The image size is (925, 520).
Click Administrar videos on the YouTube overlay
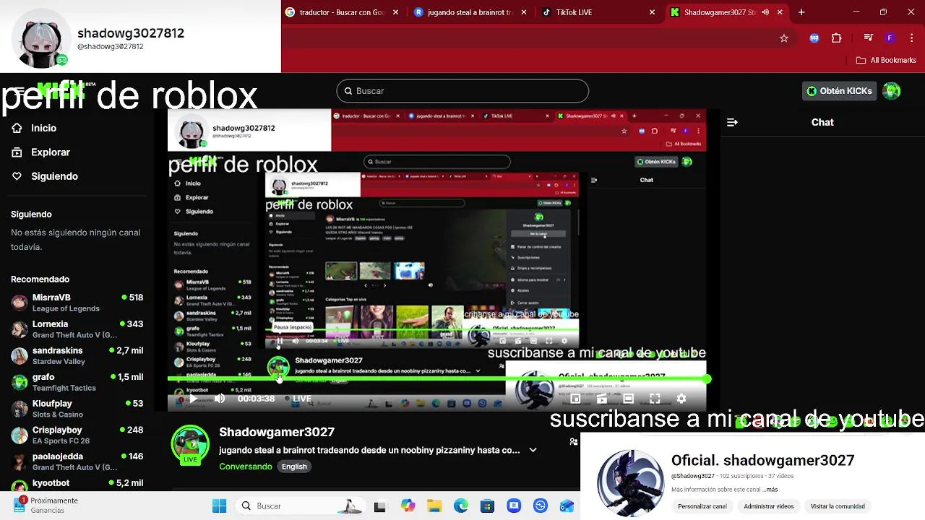[x=769, y=506]
